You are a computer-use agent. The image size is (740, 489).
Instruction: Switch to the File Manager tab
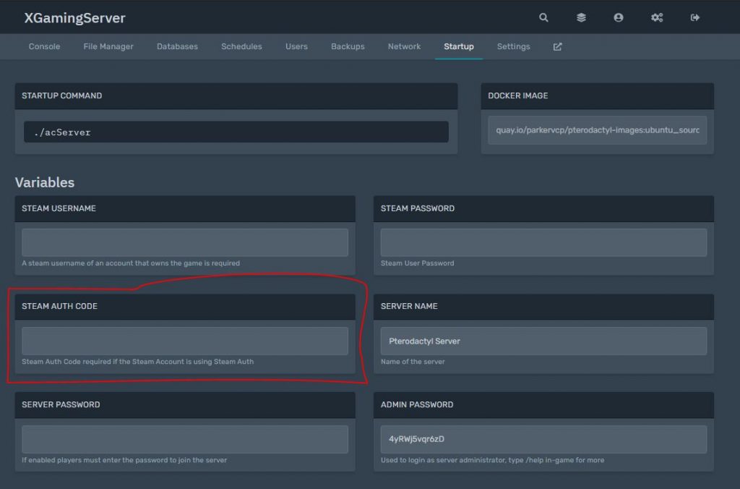click(x=108, y=46)
